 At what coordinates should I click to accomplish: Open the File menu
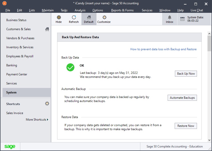tap(8, 10)
